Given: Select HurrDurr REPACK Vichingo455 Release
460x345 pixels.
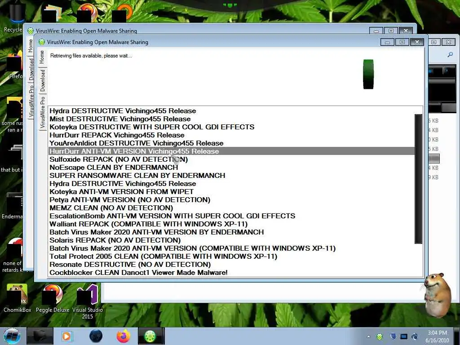Looking at the screenshot, I should 231,135.
